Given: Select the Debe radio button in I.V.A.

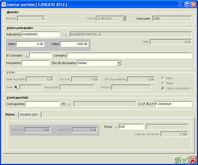Looking at the screenshot, I should pyautogui.click(x=163, y=78).
